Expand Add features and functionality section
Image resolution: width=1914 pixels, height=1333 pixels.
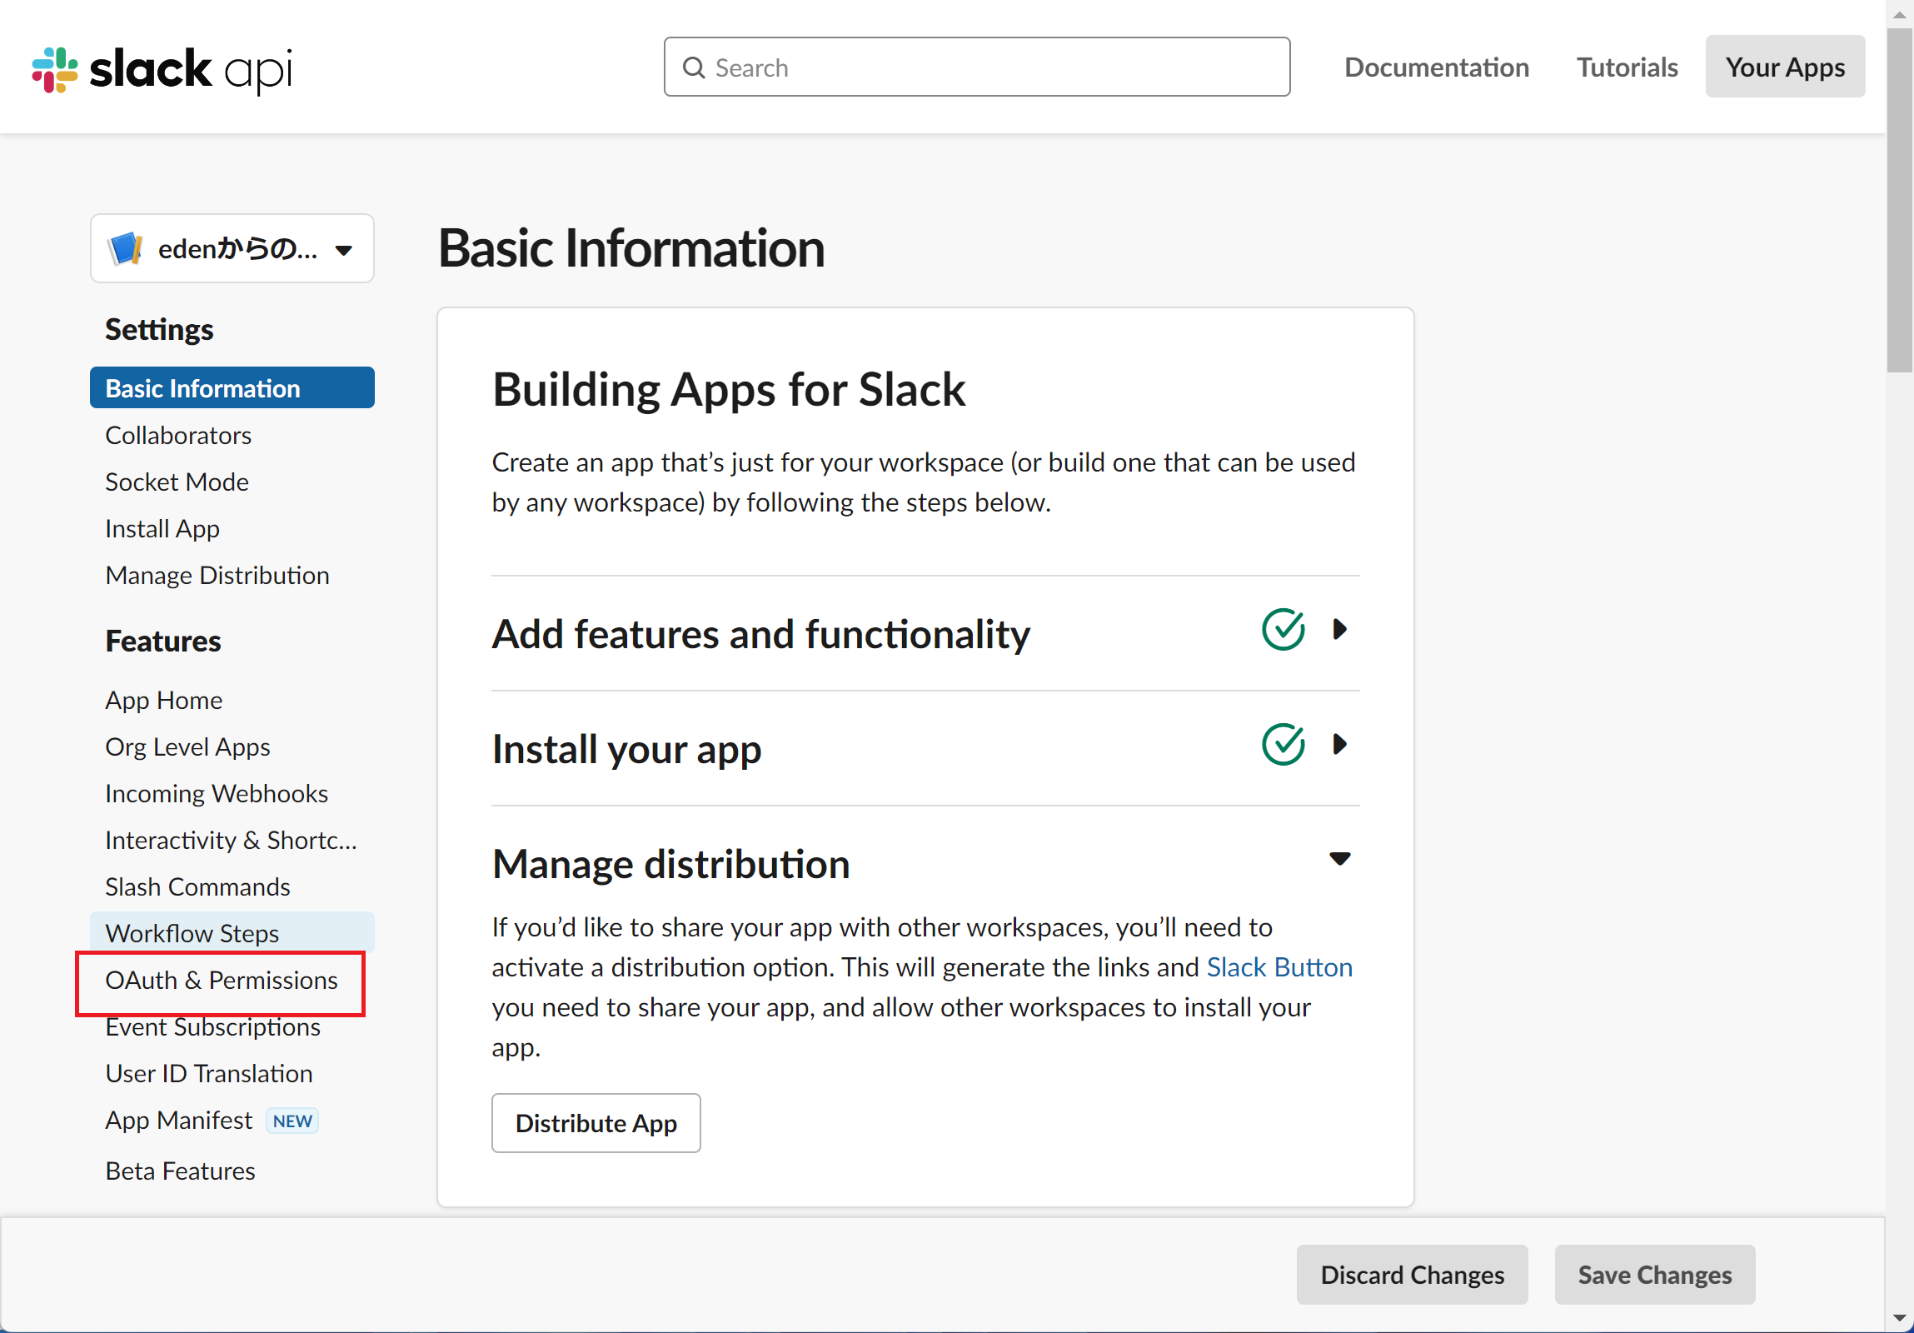1339,629
